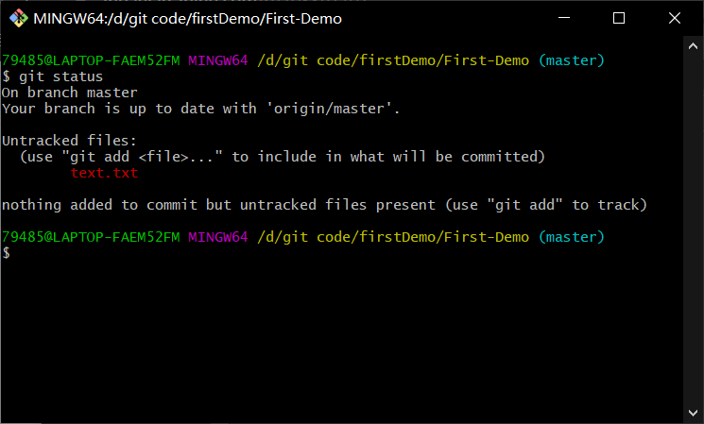The width and height of the screenshot is (704, 424).
Task: Click the cyan (master) branch in last prompt
Action: click(x=572, y=237)
